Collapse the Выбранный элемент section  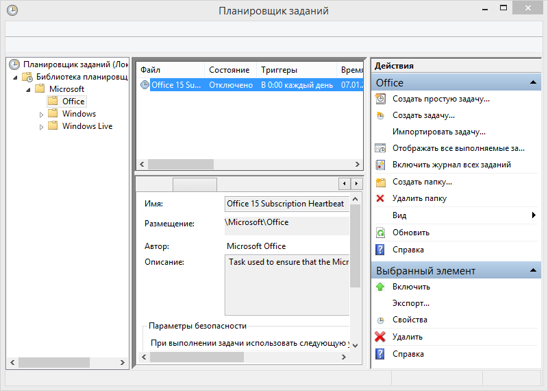tap(533, 270)
